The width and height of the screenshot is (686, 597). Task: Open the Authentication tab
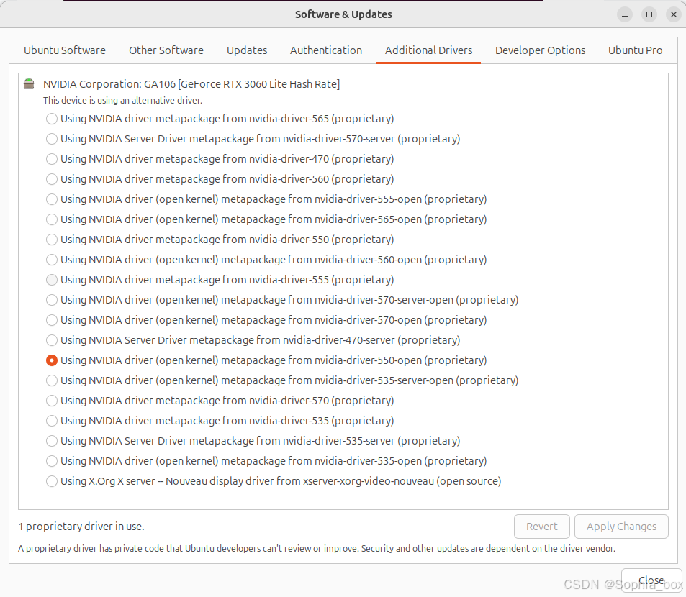(x=326, y=50)
